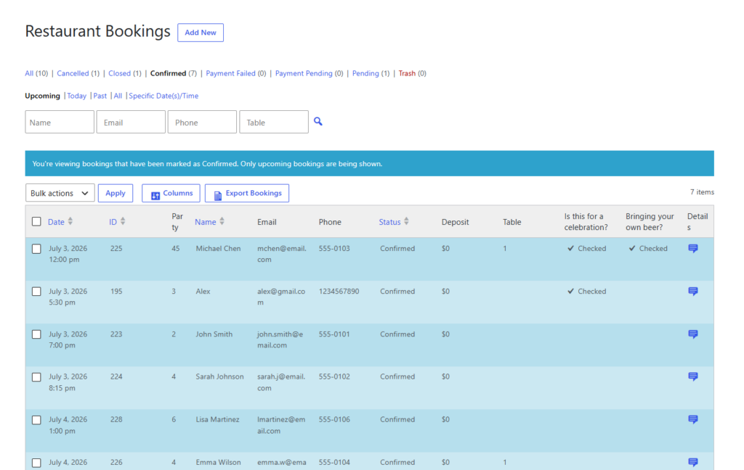Click Bringing your own beer Checked for Michael Chen
Screen dimensions: 744x470
pos(648,248)
